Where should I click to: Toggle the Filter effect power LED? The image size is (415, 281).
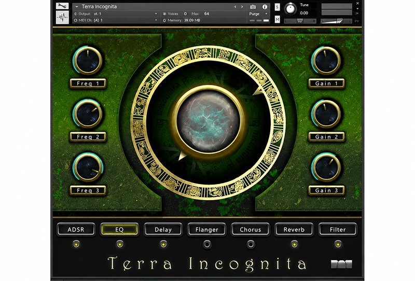(x=338, y=244)
